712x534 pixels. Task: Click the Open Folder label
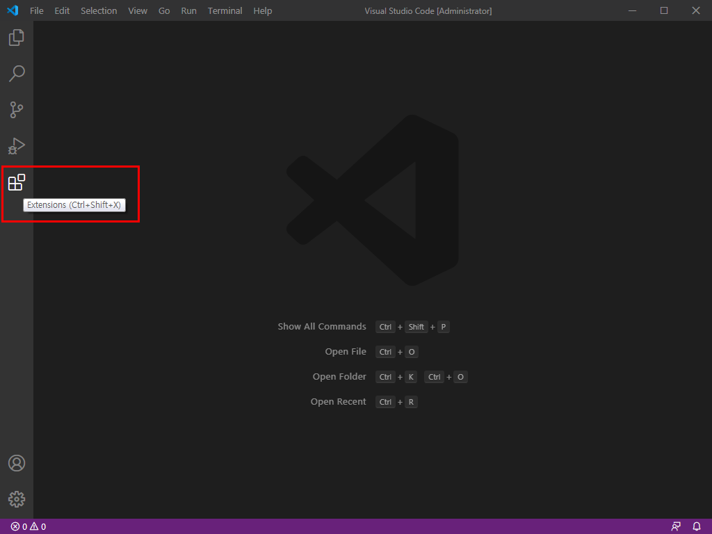click(x=339, y=376)
